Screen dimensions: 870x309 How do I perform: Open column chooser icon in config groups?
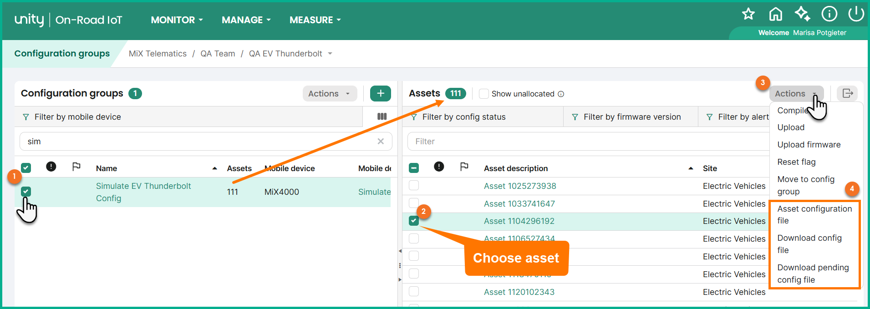point(382,117)
